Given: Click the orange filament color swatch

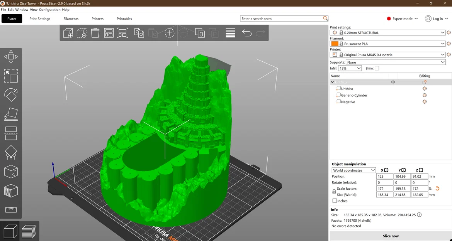Looking at the screenshot, I should [x=335, y=44].
